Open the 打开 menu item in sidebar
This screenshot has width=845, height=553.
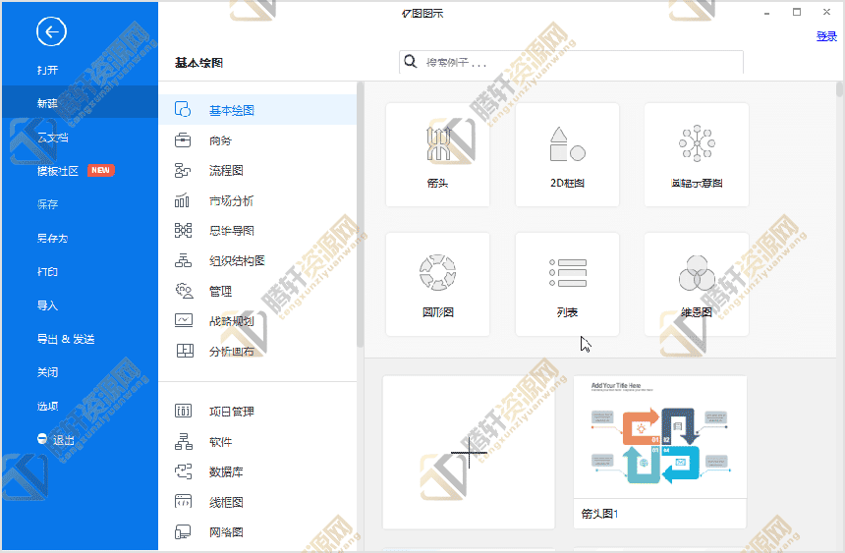(47, 70)
